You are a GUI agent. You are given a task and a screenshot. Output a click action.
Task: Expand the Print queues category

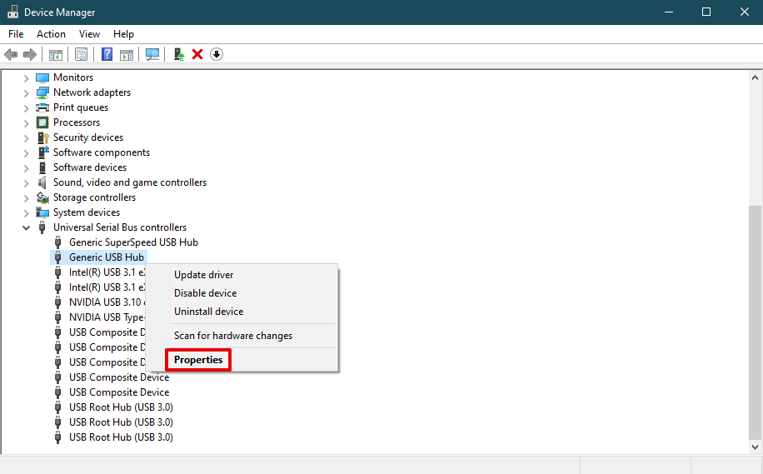click(27, 108)
